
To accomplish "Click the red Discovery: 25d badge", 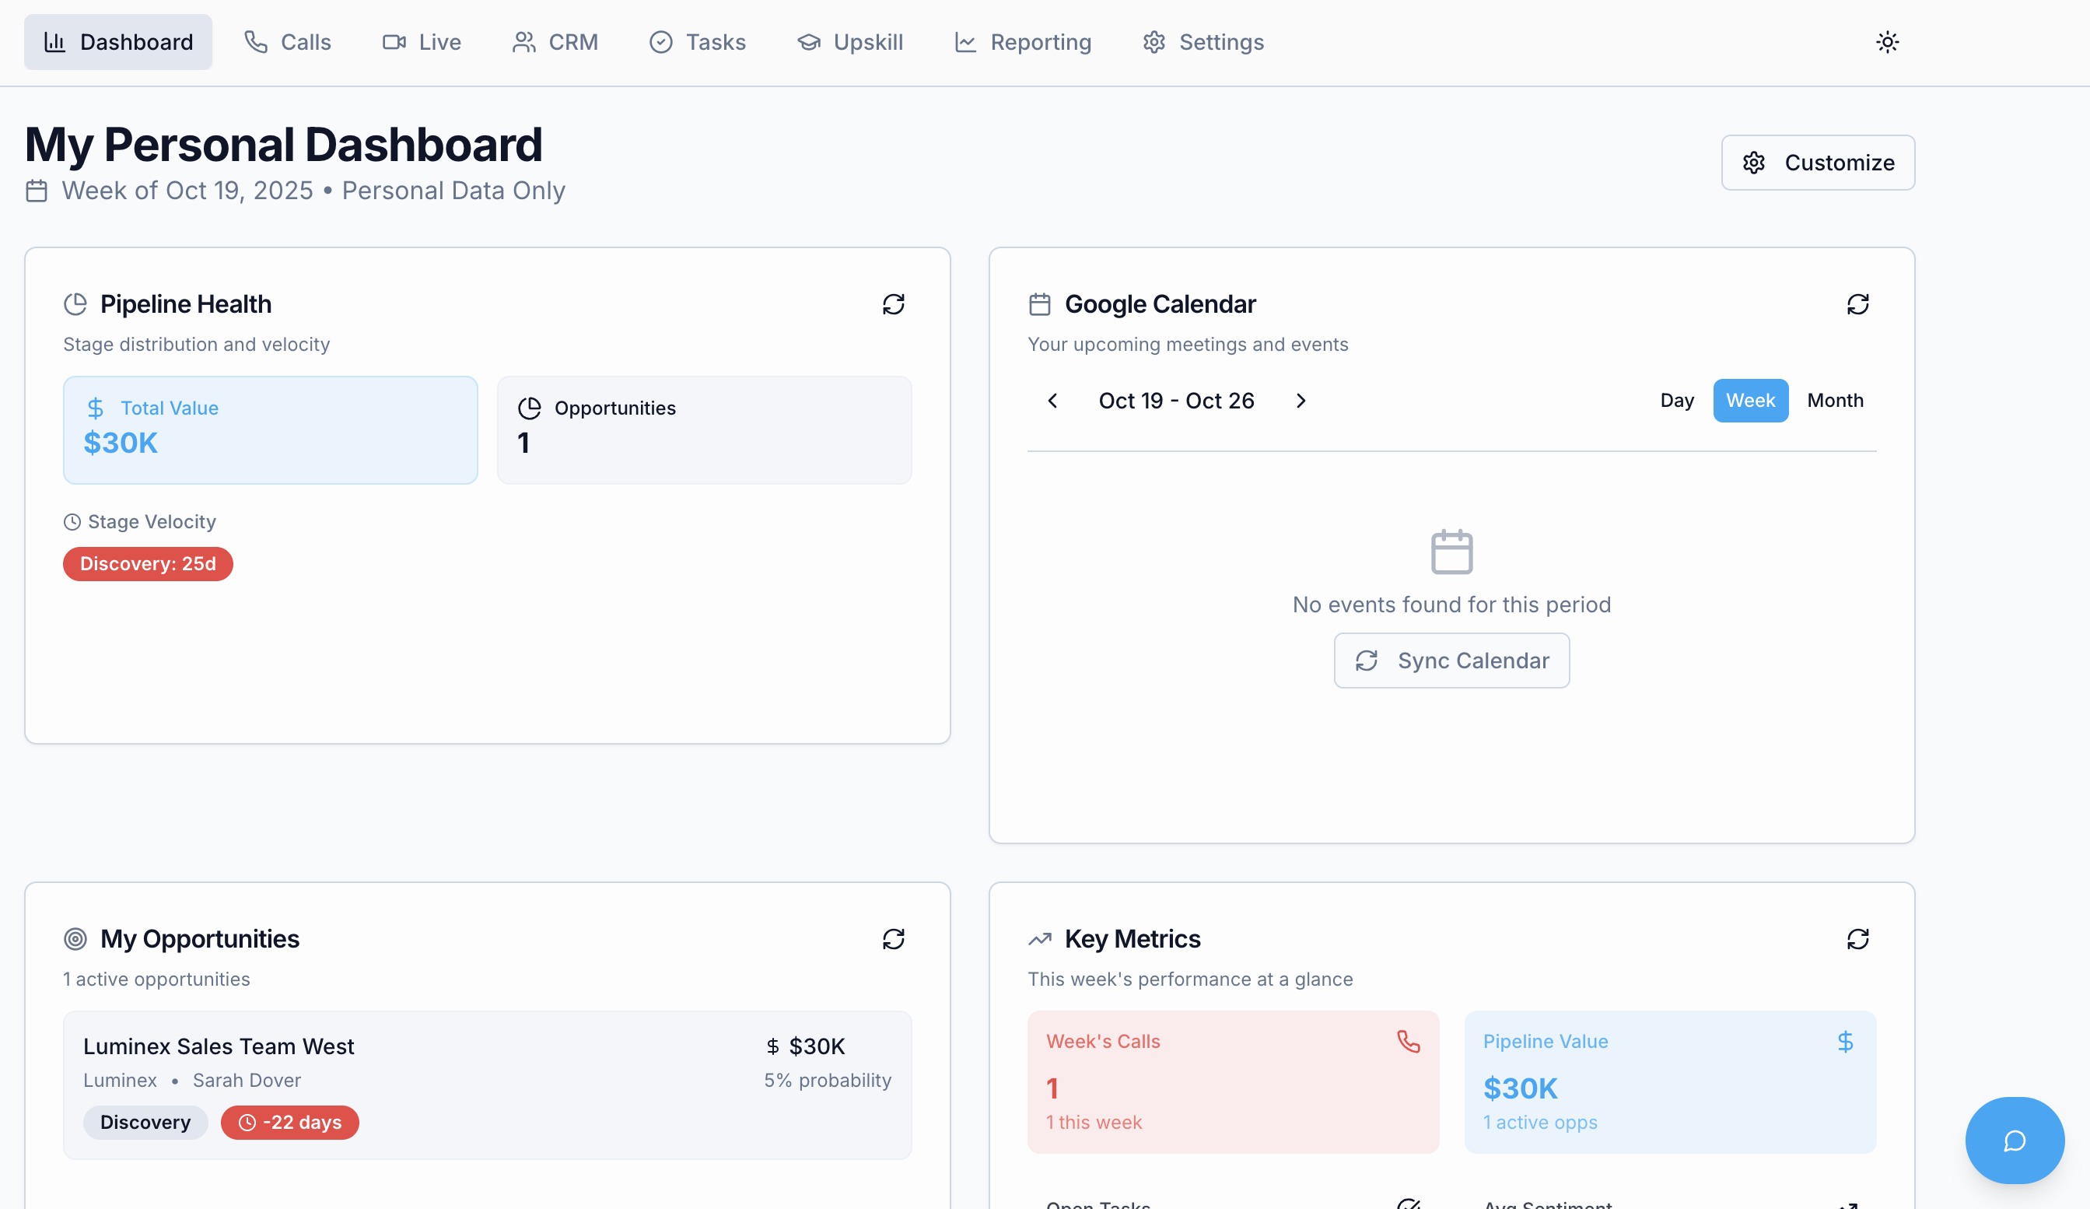I will (148, 564).
